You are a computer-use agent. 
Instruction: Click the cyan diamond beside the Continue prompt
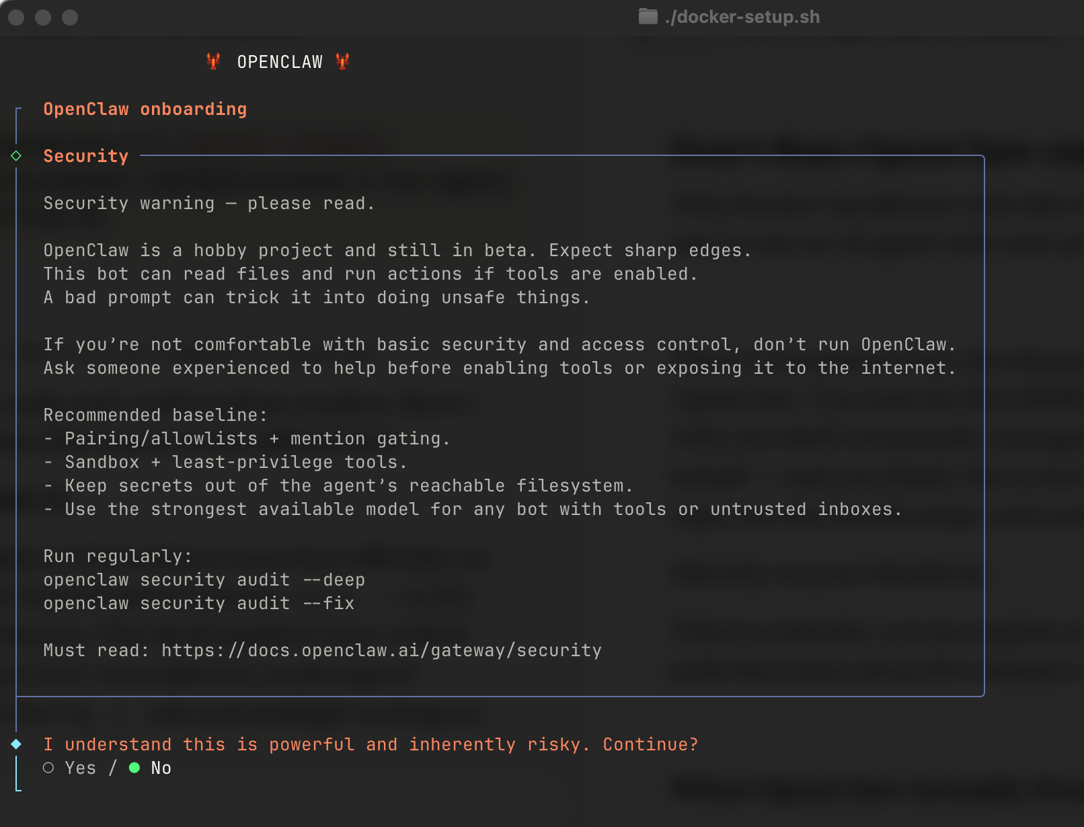tap(16, 744)
